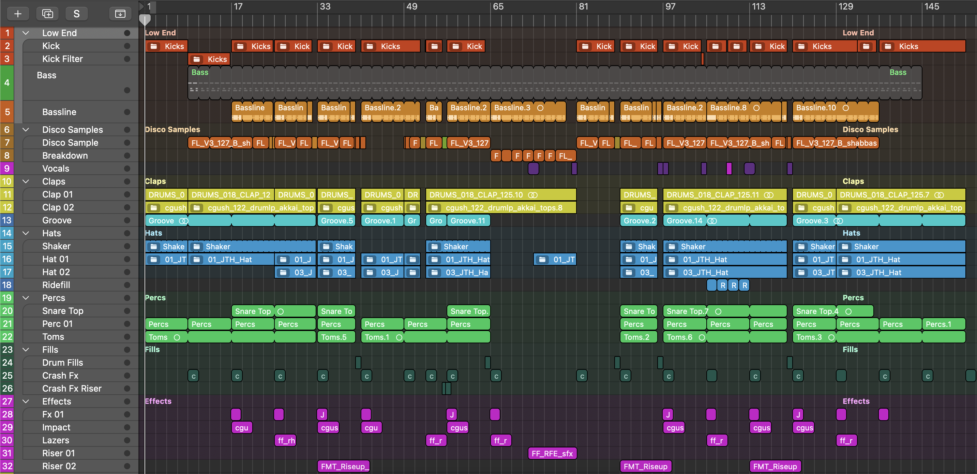Click the green track number 4 color strip
This screenshot has height=474, width=977.
pyautogui.click(x=7, y=83)
